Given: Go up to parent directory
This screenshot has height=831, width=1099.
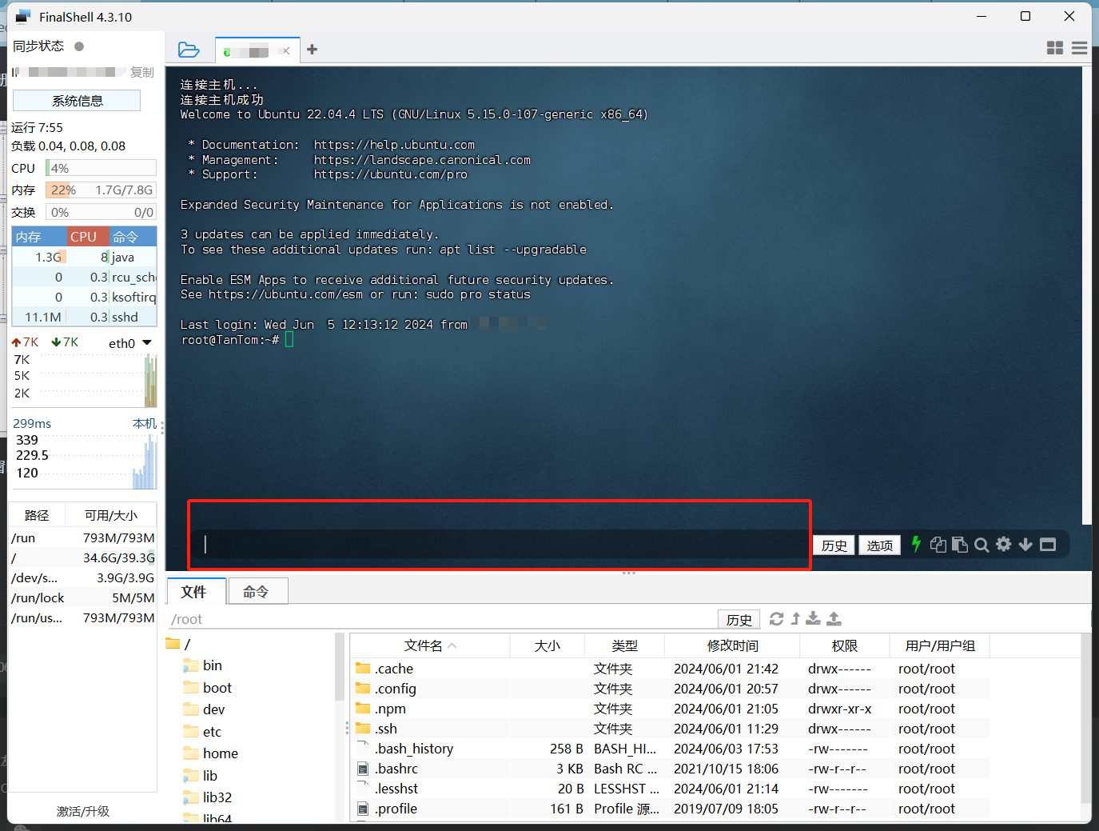Looking at the screenshot, I should pos(795,618).
